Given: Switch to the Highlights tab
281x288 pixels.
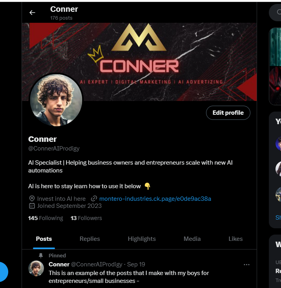Looking at the screenshot, I should coord(142,239).
